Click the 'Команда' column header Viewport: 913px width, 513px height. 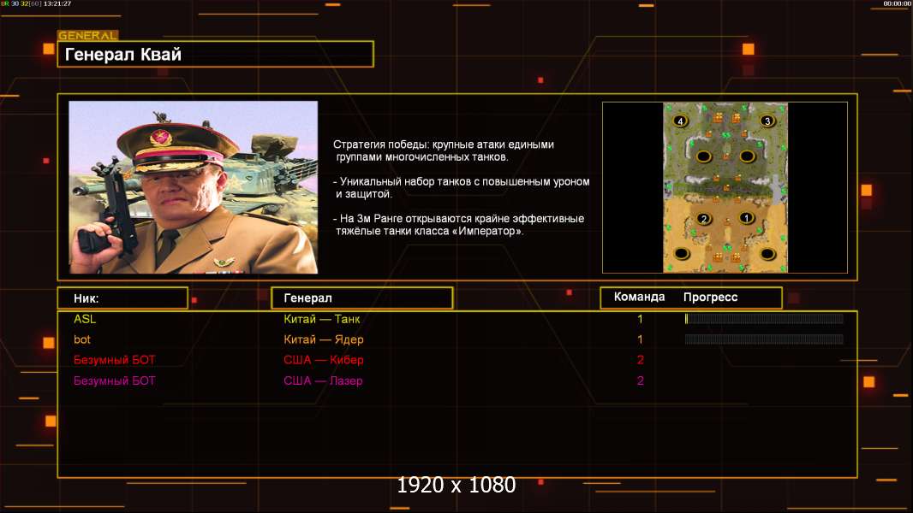pos(639,297)
